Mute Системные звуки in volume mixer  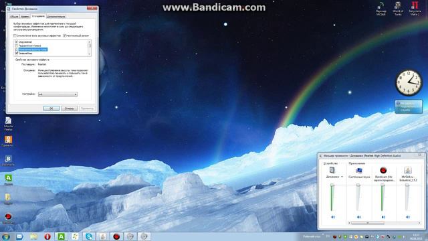[x=358, y=217]
